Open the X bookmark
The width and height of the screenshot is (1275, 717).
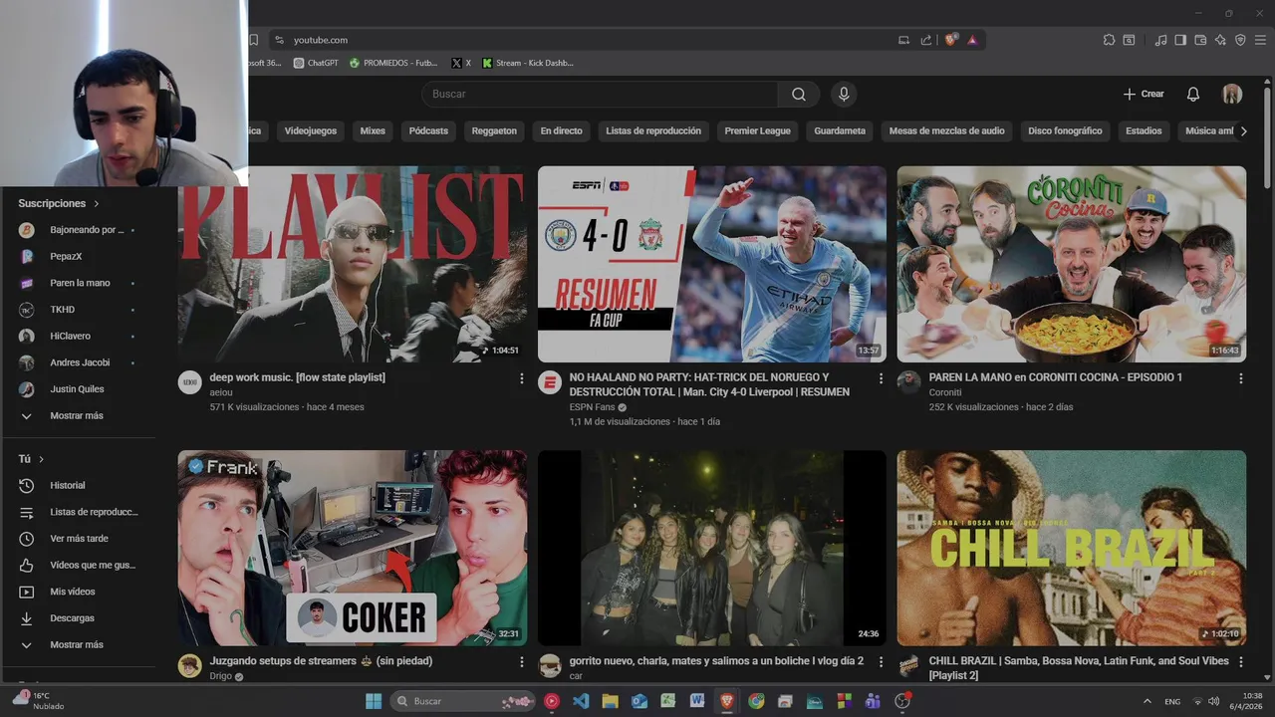click(x=461, y=63)
